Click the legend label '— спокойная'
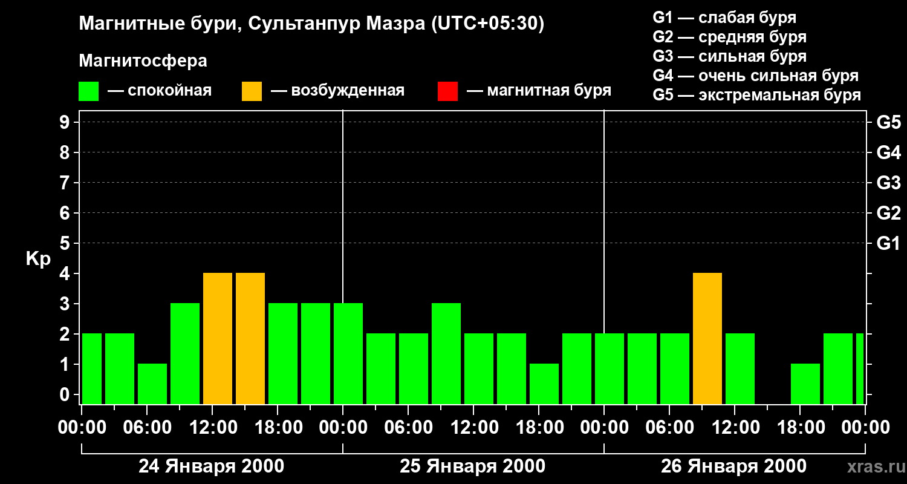Viewport: 907px width, 484px height. 160,91
